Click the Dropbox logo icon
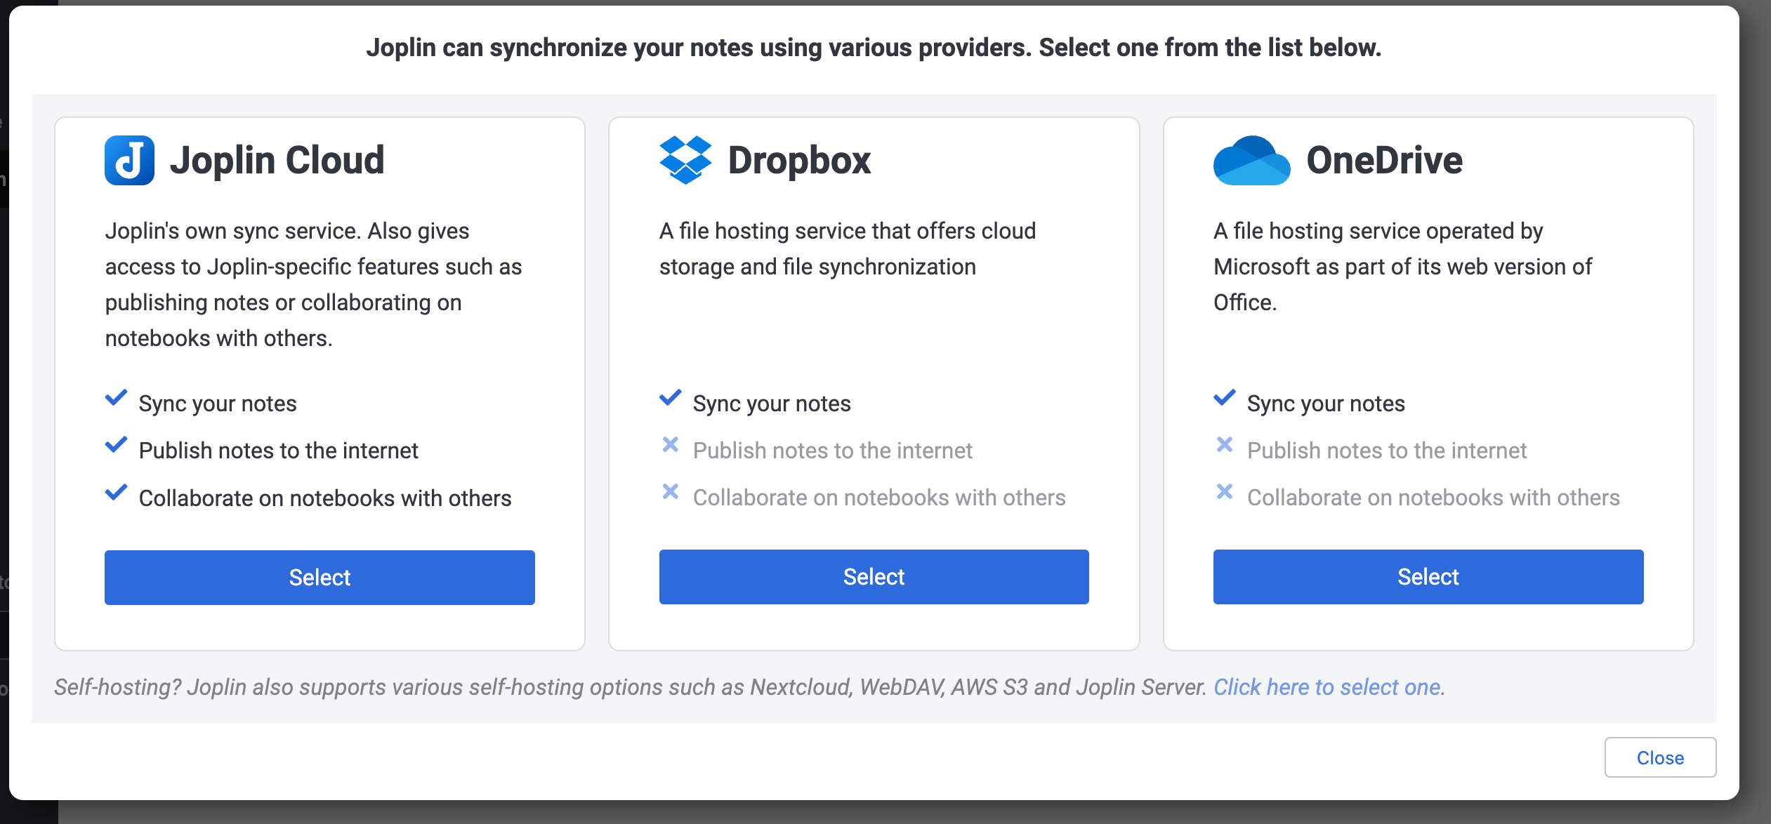The height and width of the screenshot is (824, 1771). (x=685, y=160)
